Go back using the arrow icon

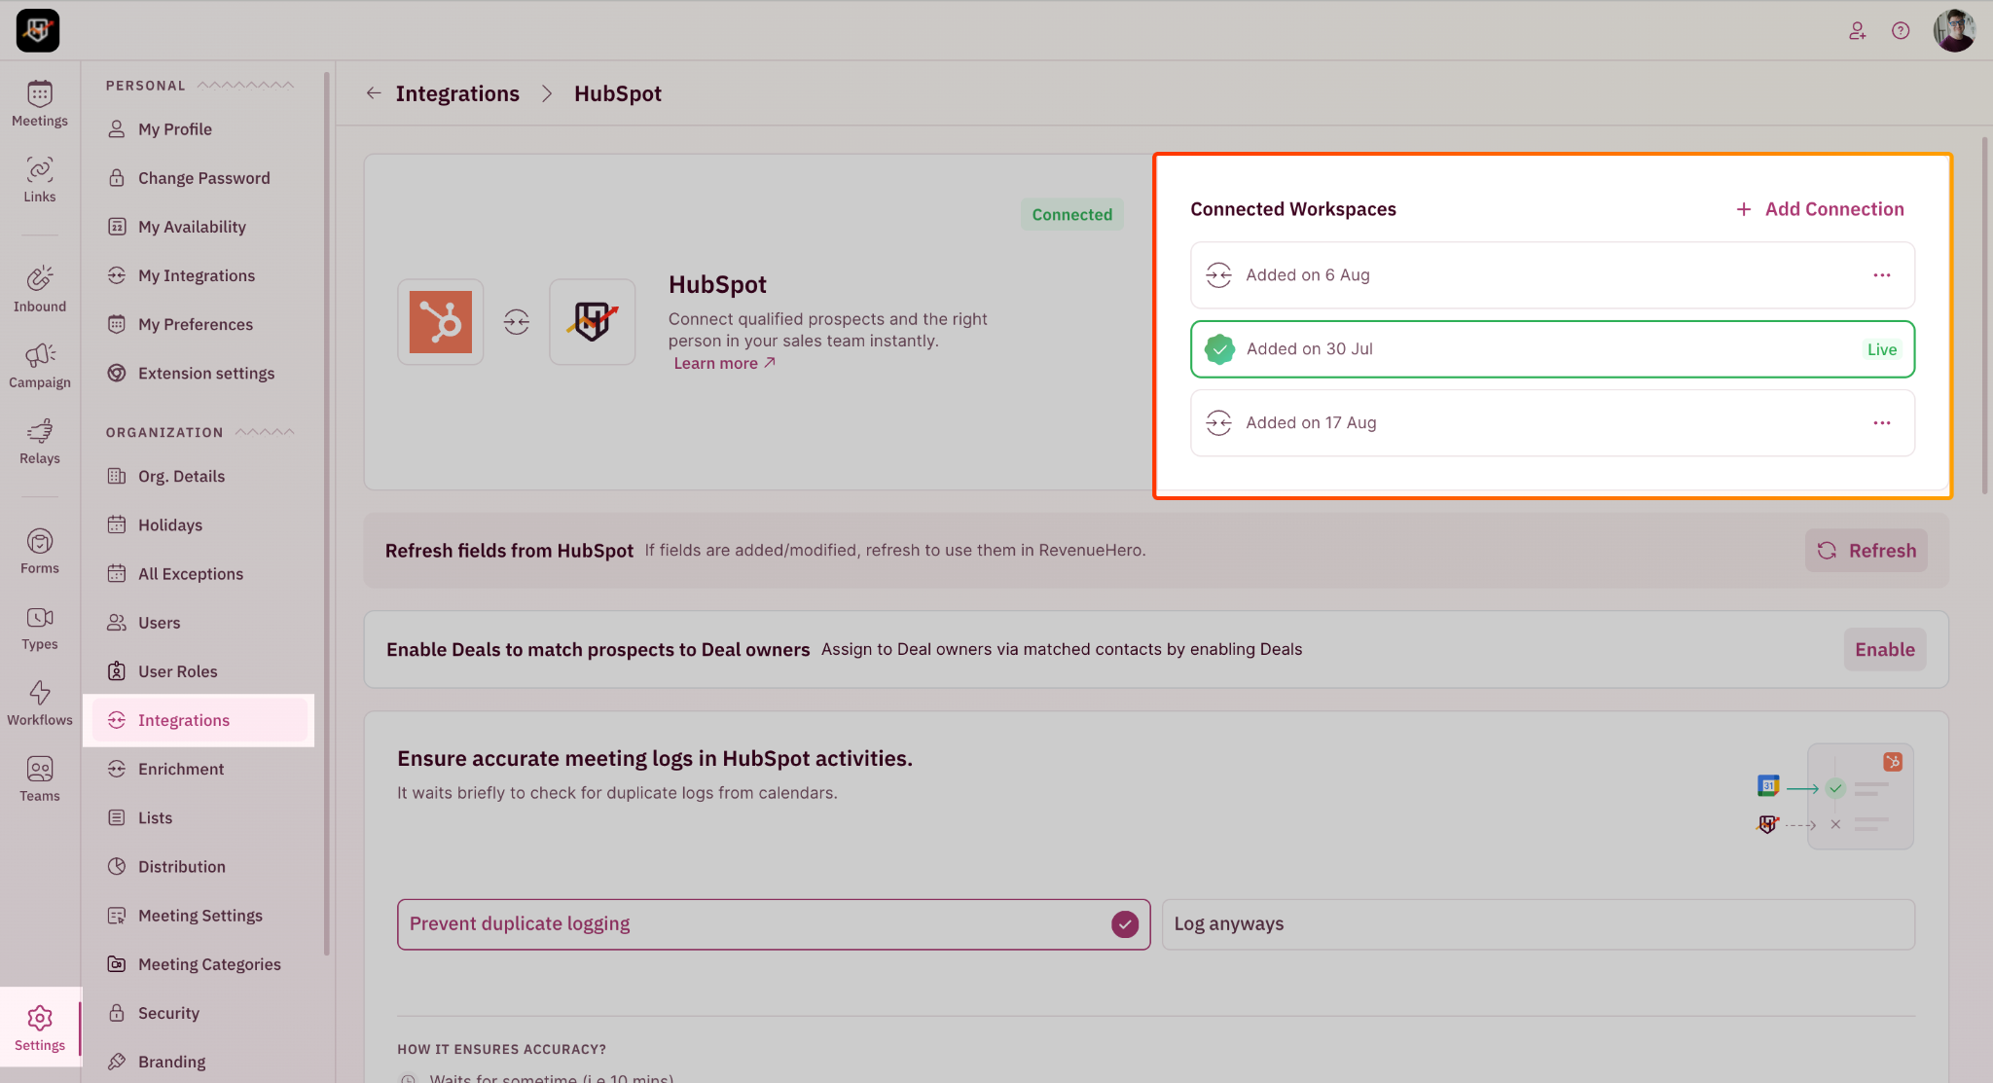tap(374, 93)
